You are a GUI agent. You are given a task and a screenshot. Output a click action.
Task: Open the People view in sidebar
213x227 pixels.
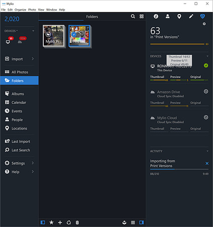pos(19,120)
